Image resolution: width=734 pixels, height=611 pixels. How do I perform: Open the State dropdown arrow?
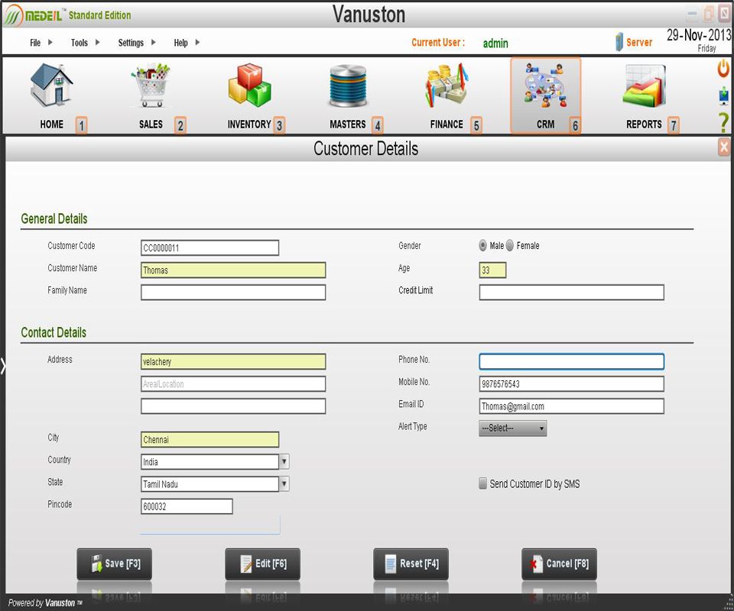point(284,484)
